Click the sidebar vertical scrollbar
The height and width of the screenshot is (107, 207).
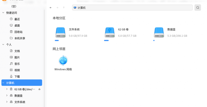(44, 58)
